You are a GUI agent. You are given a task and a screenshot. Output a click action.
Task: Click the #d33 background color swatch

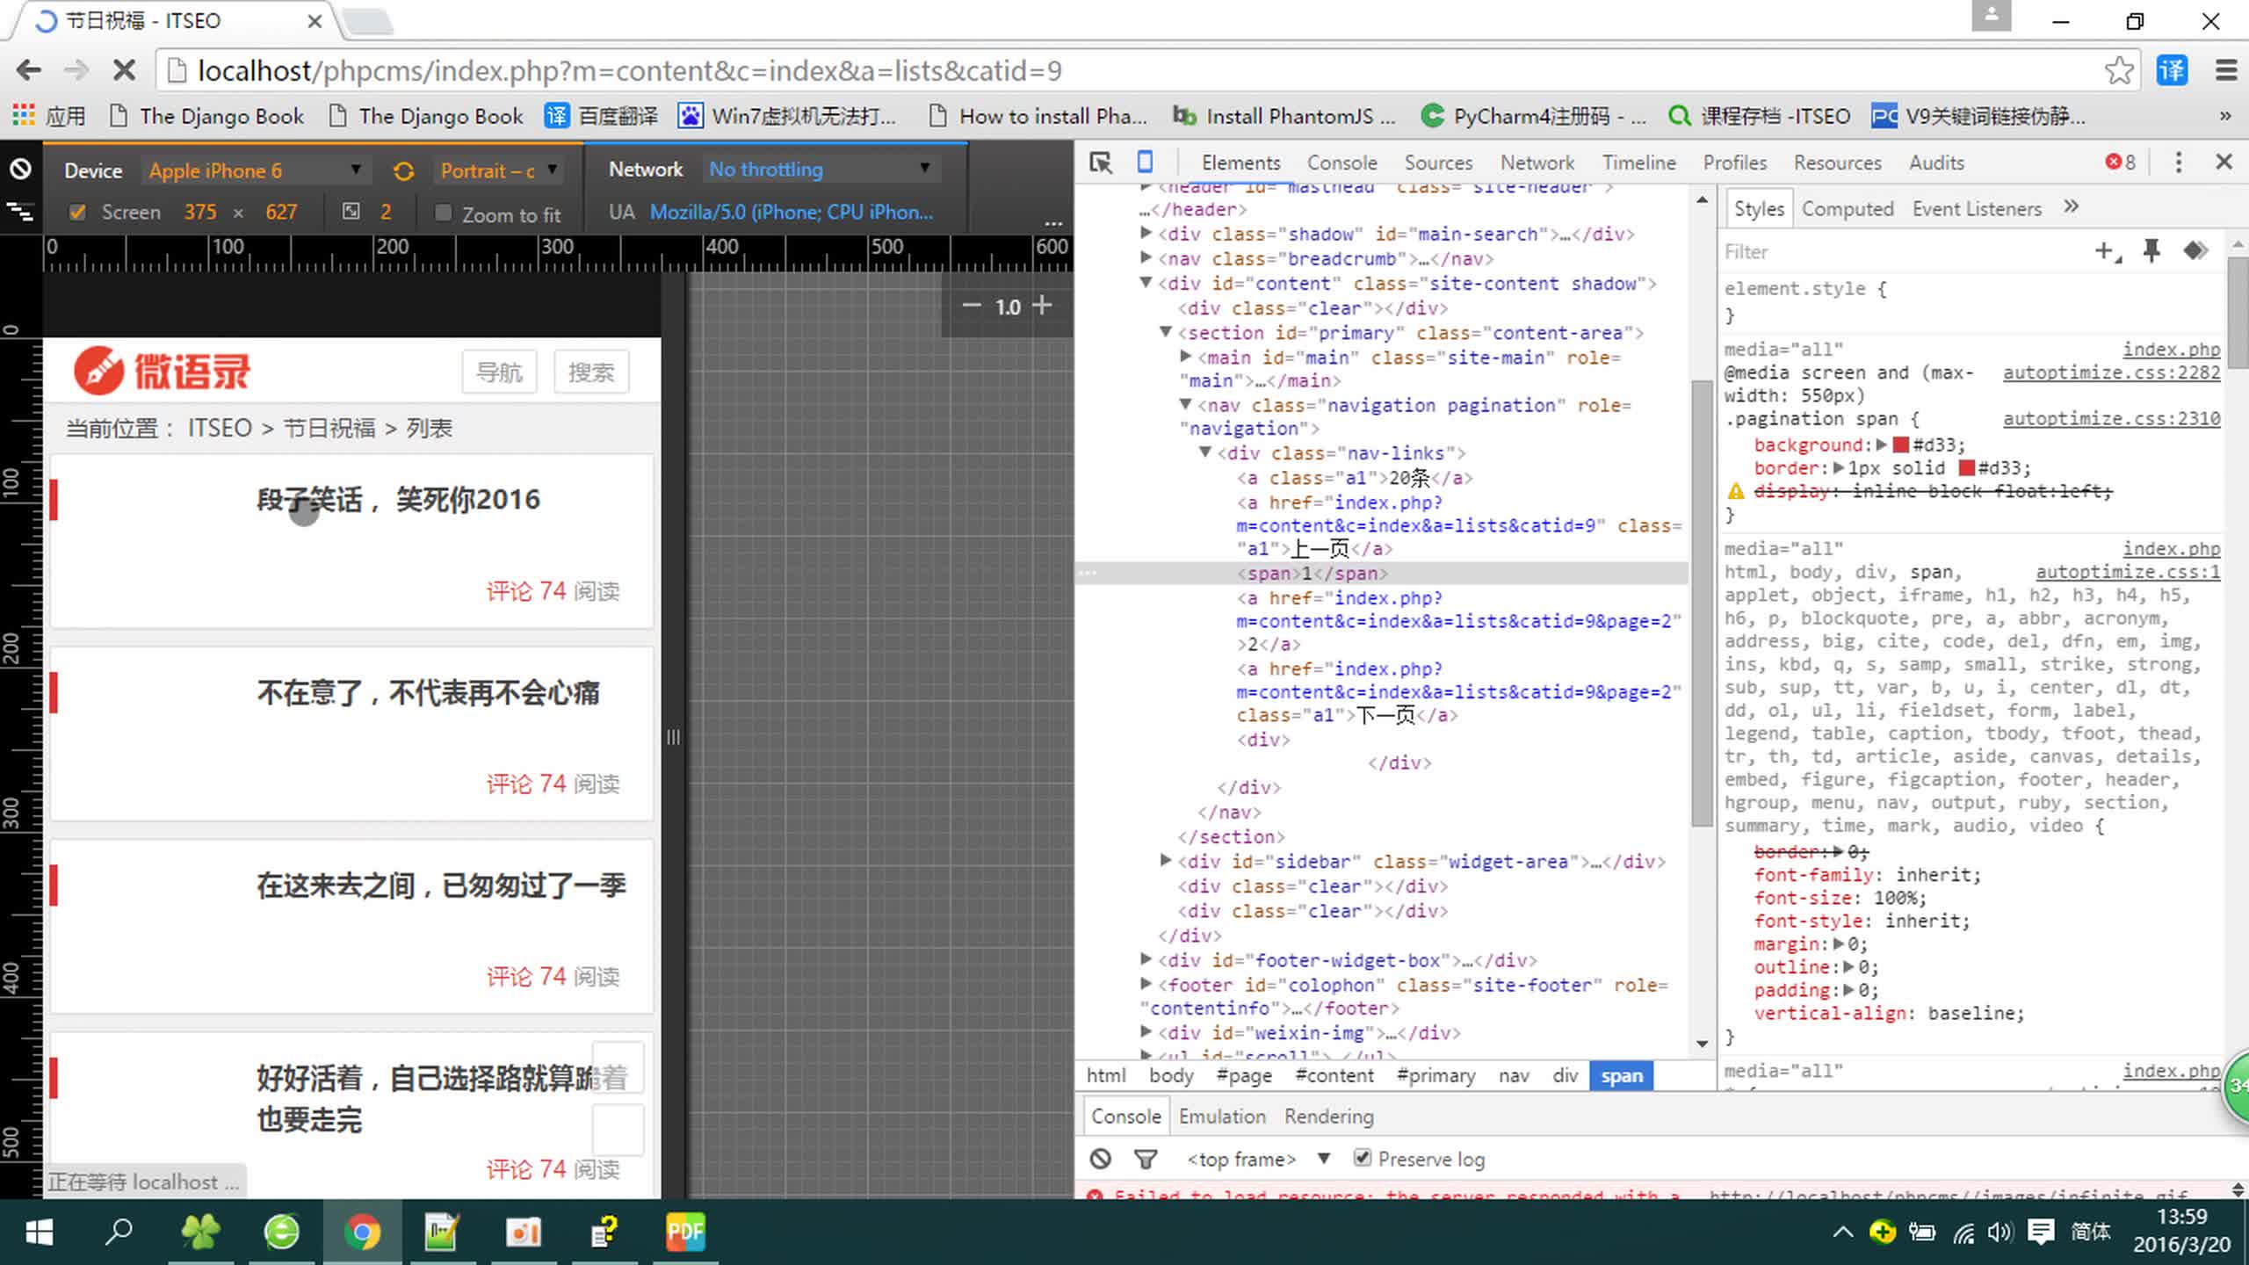point(1901,445)
